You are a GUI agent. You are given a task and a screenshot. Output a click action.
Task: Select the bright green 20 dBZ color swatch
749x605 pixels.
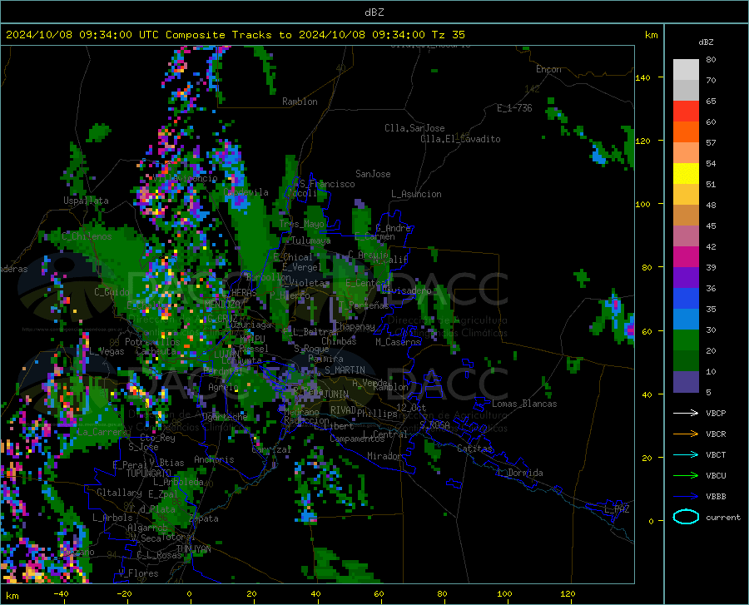[x=686, y=340]
